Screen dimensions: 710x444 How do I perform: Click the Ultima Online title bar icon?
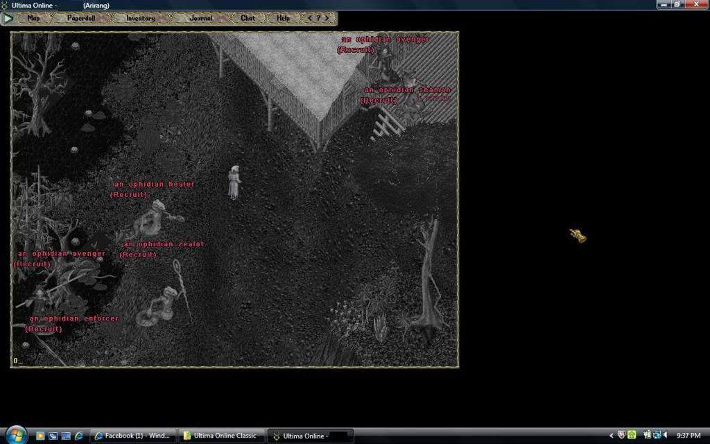pyautogui.click(x=5, y=6)
